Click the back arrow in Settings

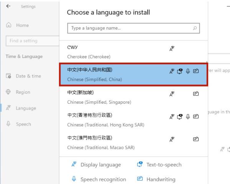[x=8, y=6]
